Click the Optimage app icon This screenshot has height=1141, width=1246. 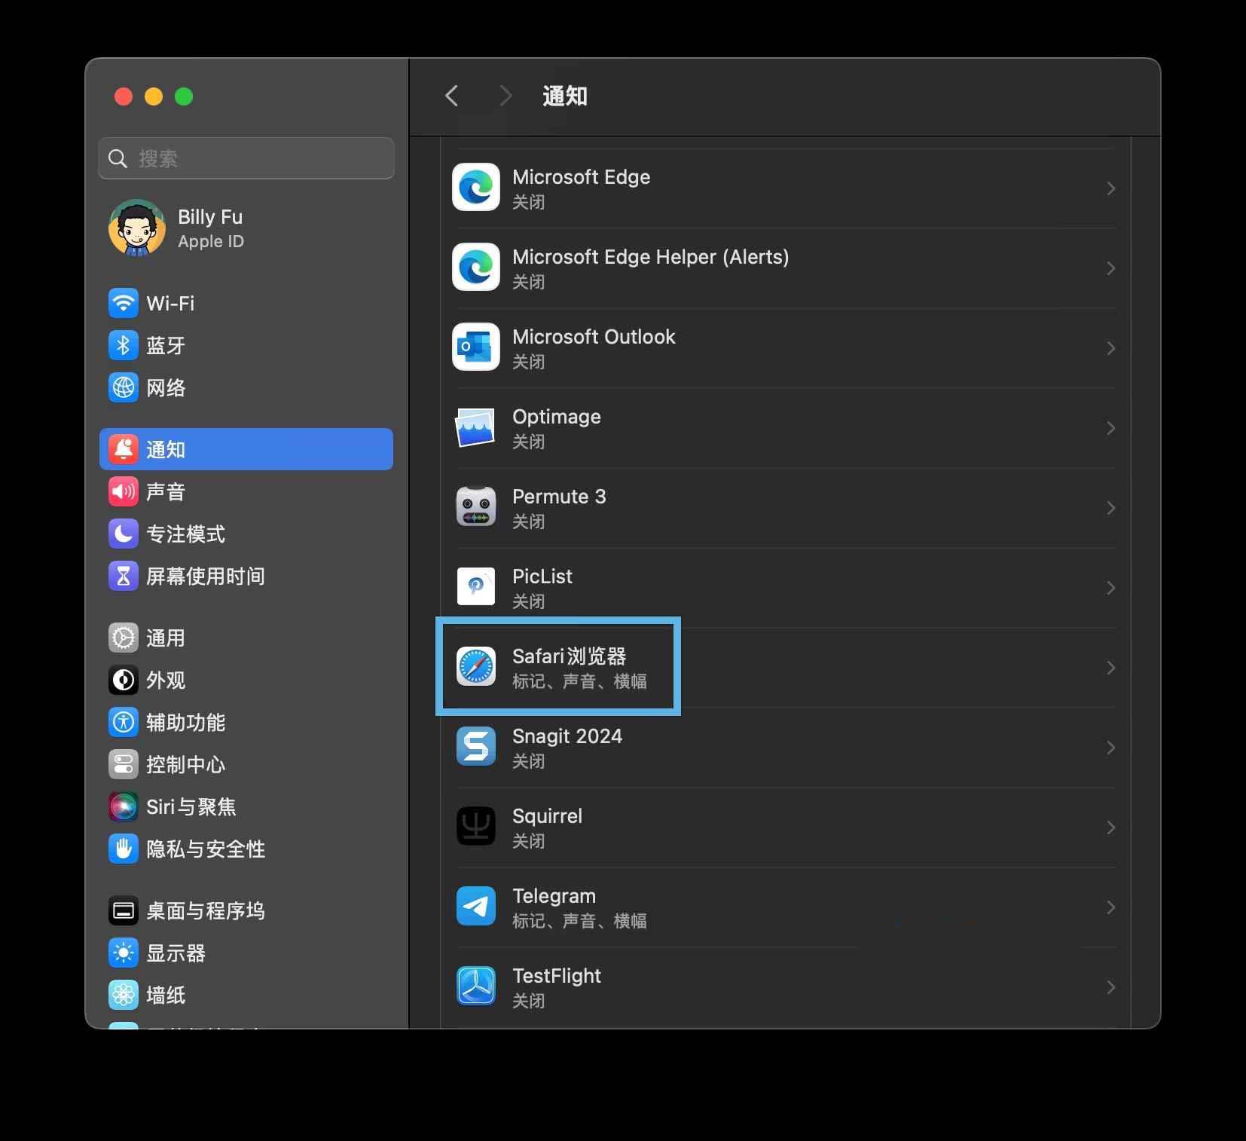476,427
